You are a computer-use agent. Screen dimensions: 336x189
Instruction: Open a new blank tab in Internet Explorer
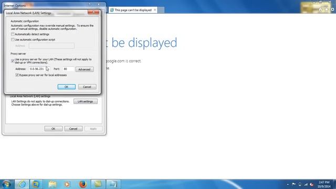point(161,10)
